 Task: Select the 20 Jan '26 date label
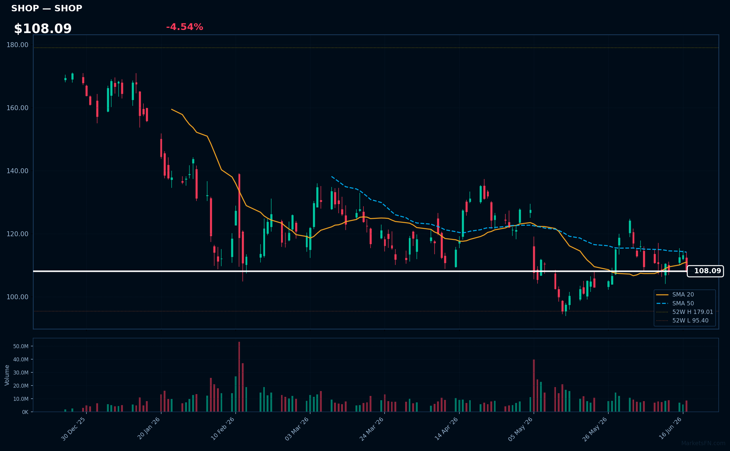(x=149, y=428)
